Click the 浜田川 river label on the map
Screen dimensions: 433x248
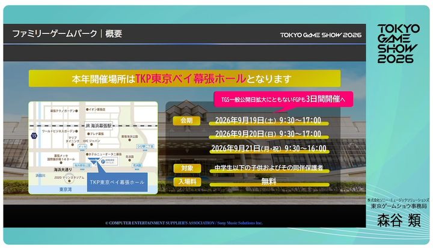click(x=41, y=175)
